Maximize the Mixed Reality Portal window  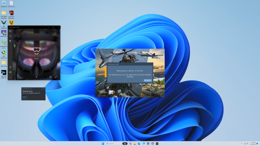pyautogui.click(x=53, y=27)
